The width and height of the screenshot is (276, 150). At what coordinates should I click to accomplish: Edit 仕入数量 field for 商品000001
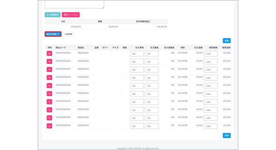click(152, 54)
